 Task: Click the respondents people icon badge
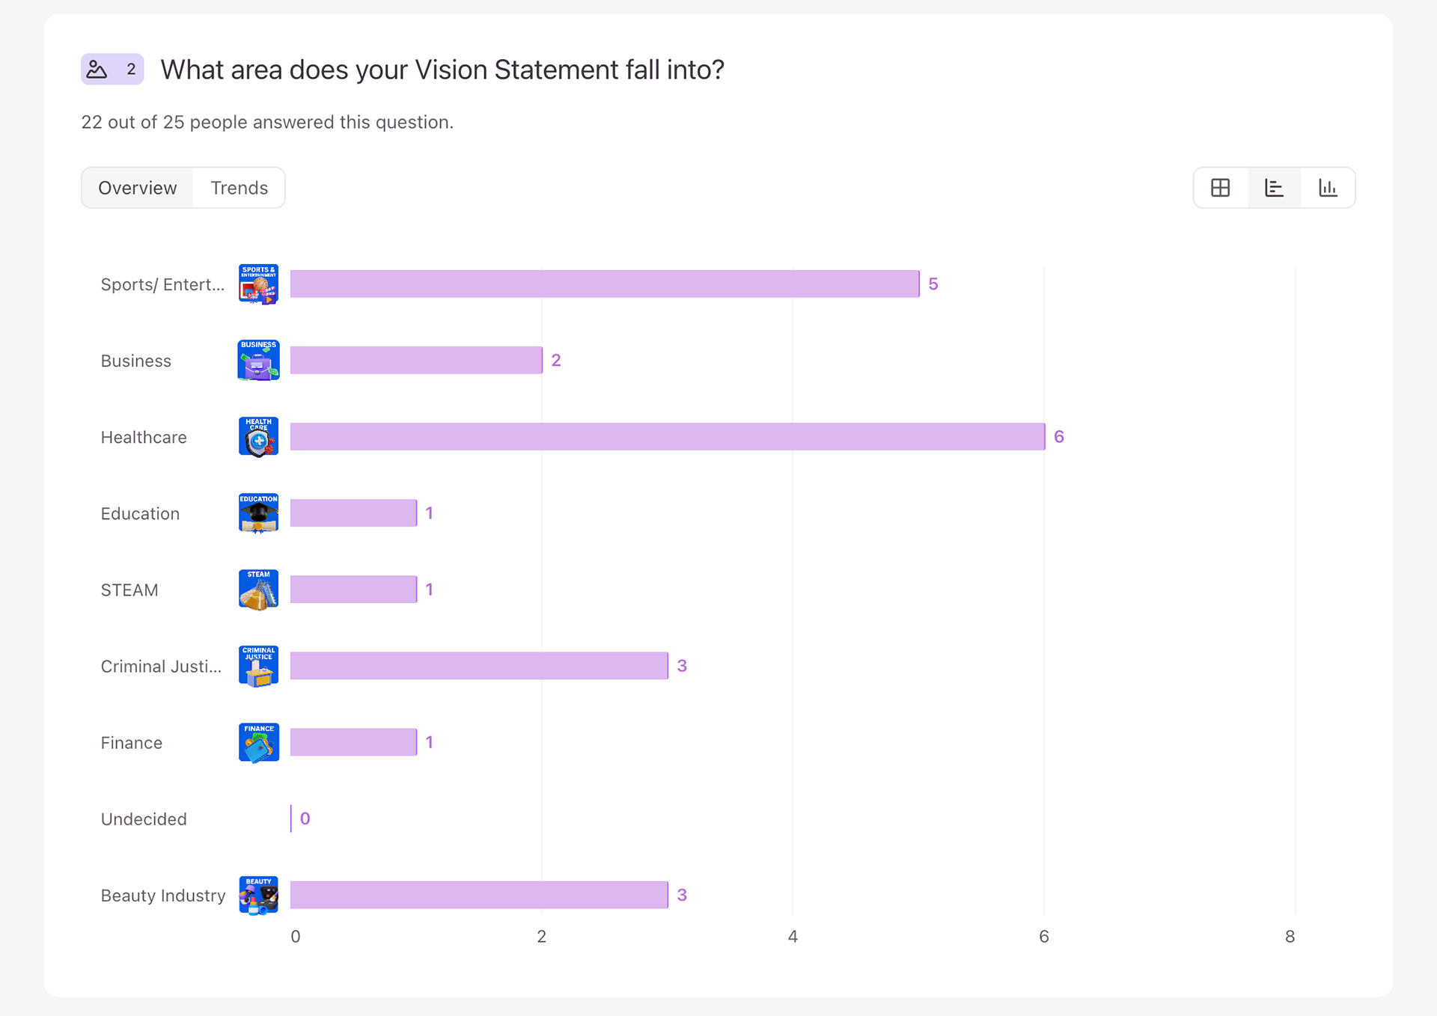tap(112, 70)
